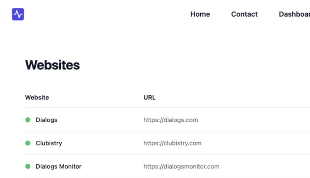Navigate to the Dashboard
The height and width of the screenshot is (178, 310).
(294, 14)
